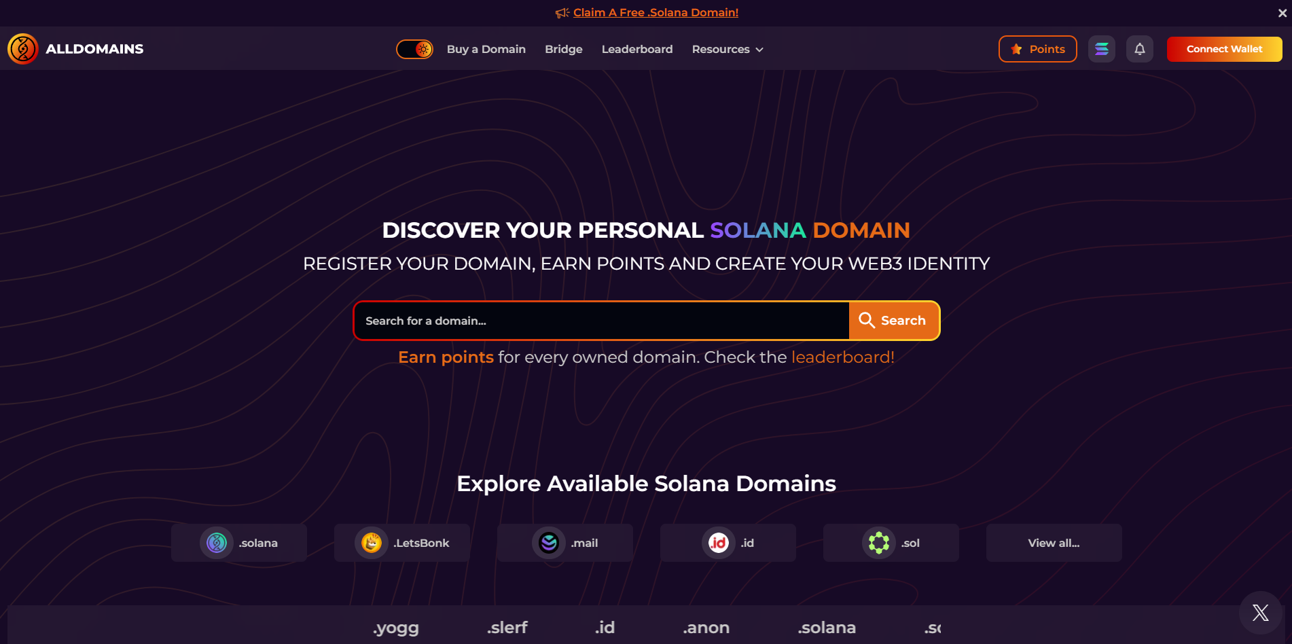Click the Claim A Free .Solana Domain link
This screenshot has width=1292, height=644.
655,12
